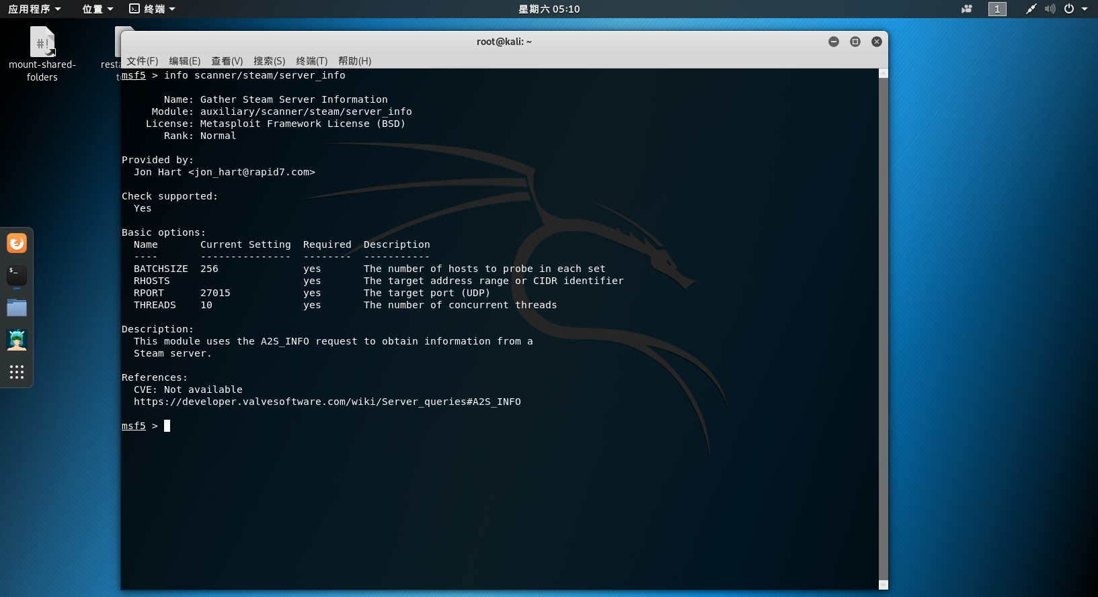Open the 文件(F) menu
Image resolution: width=1098 pixels, height=597 pixels.
coord(142,60)
